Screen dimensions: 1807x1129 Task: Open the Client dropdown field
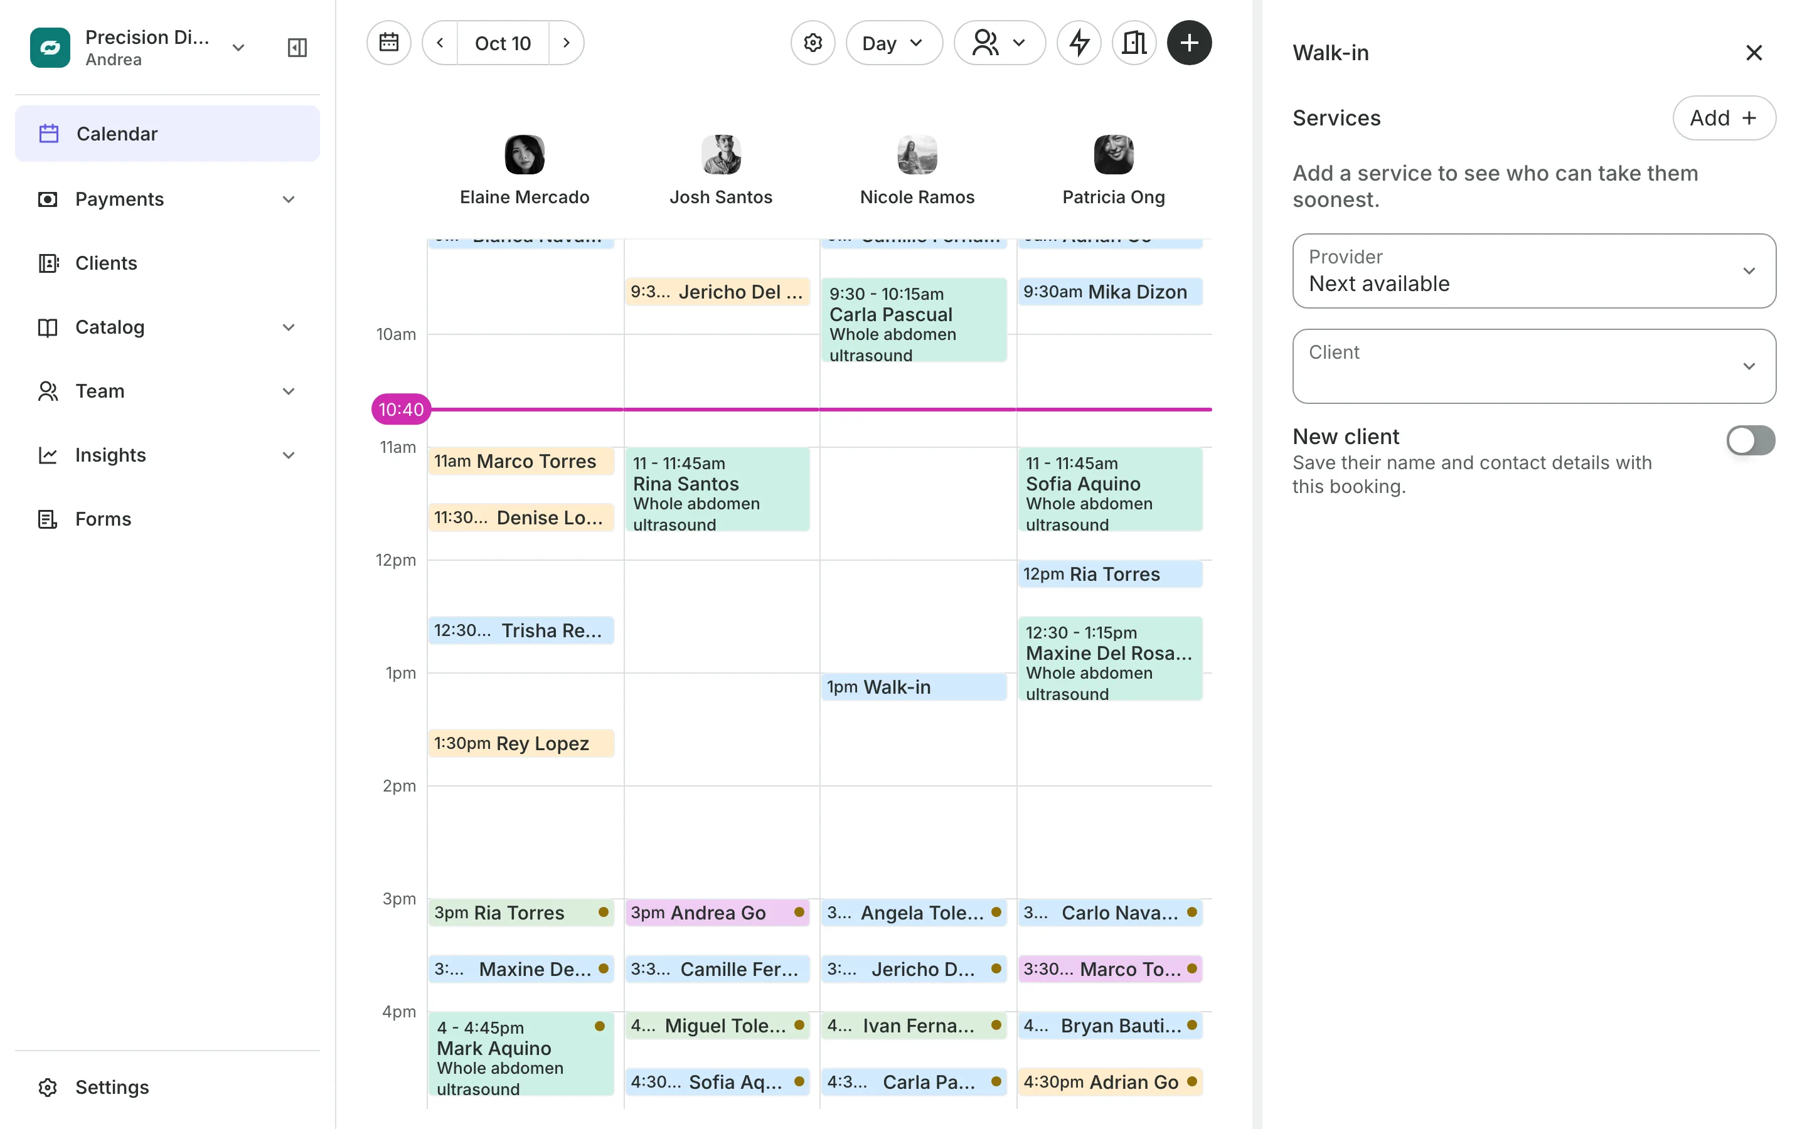pos(1533,367)
